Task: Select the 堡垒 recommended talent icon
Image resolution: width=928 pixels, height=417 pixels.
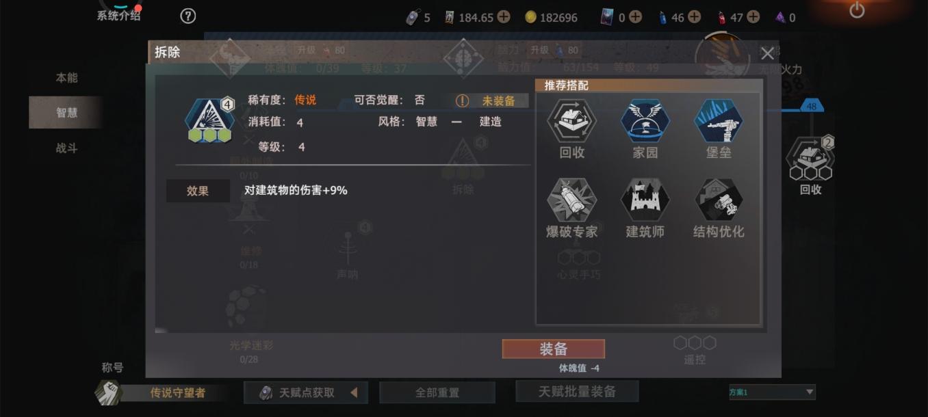Action: tap(719, 121)
